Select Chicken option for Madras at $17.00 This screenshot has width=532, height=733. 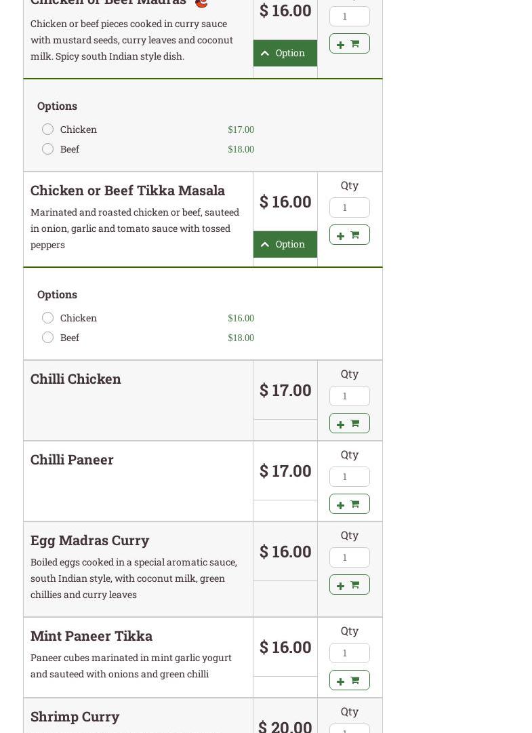pos(48,130)
